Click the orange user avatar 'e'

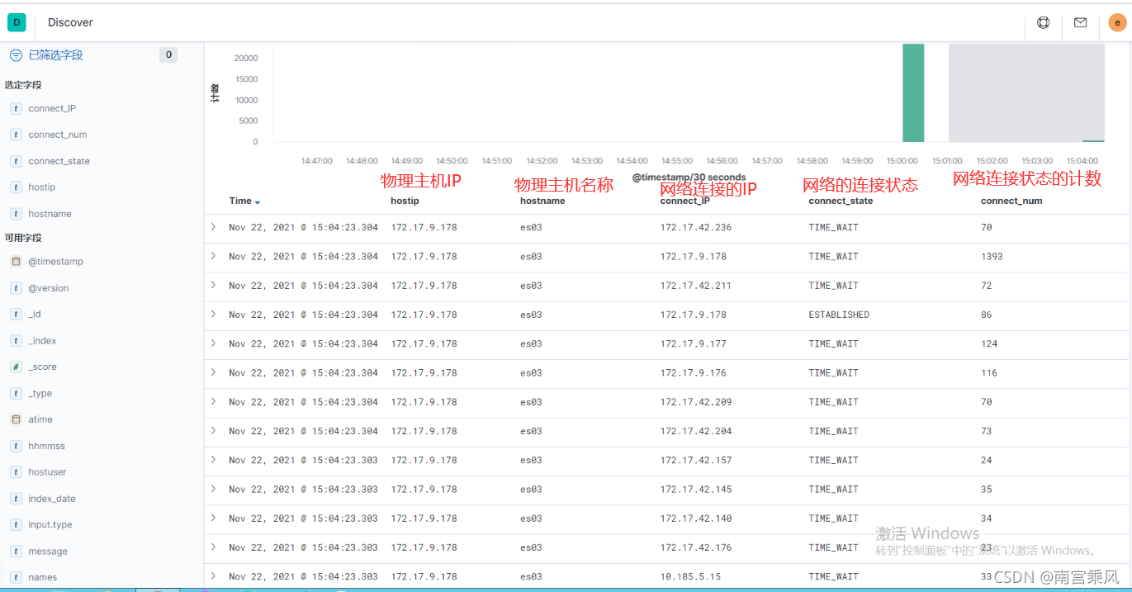point(1117,23)
